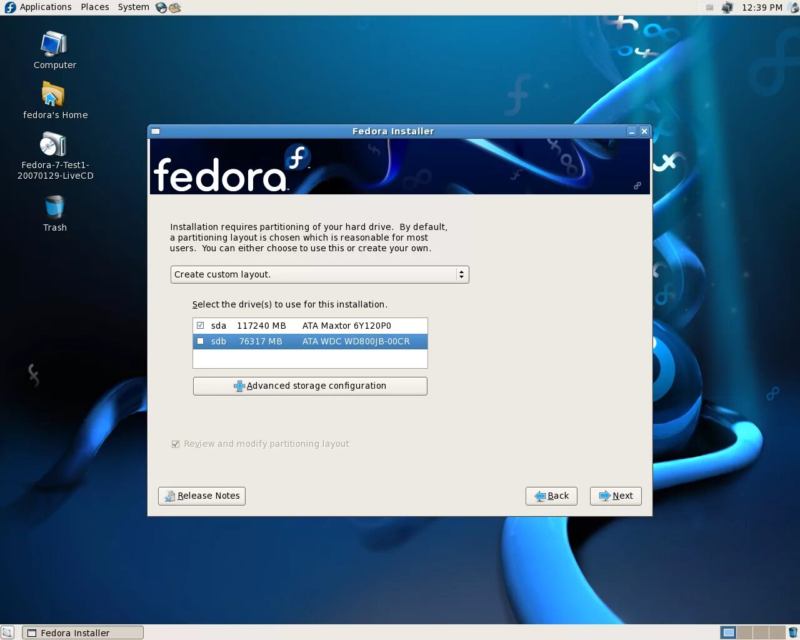Open the Create custom layout dropdown
This screenshot has width=800, height=640.
pyautogui.click(x=319, y=274)
